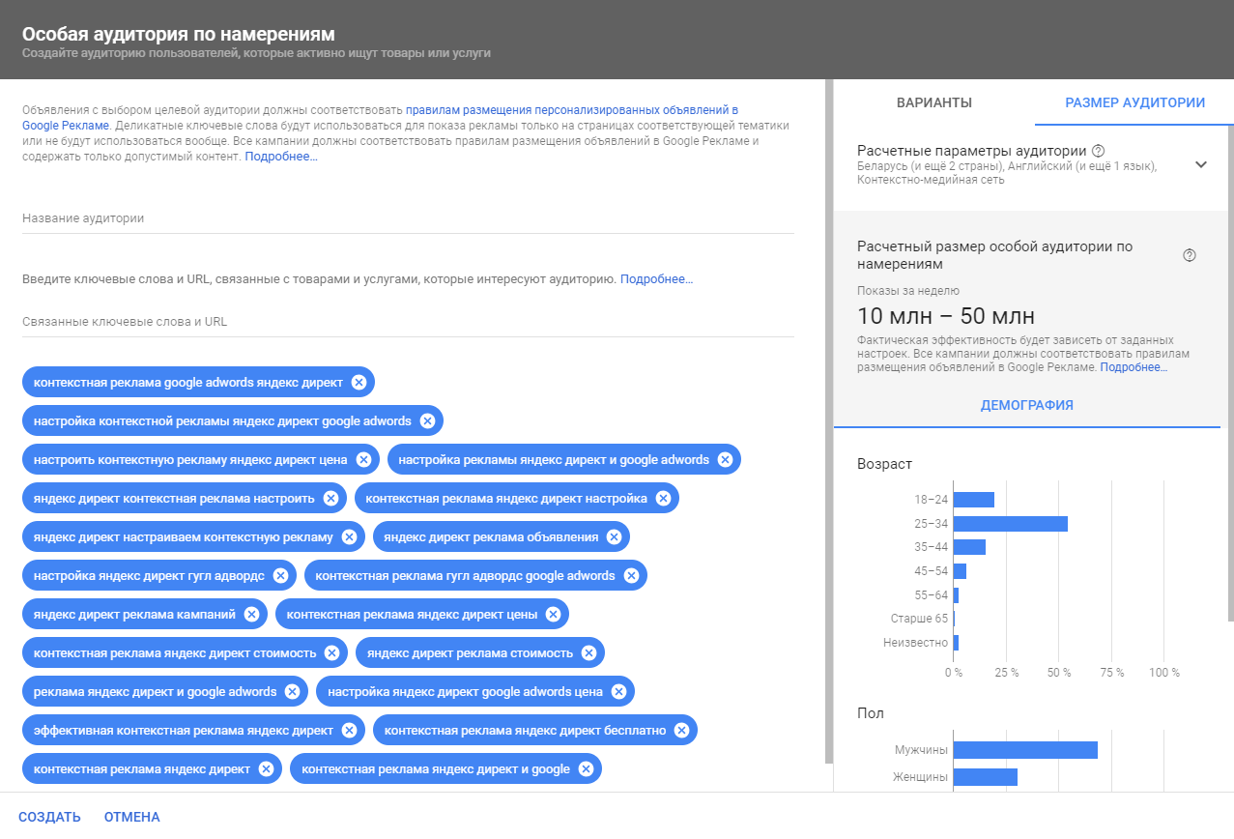Open 'Подробнее…' link after keywords instruction
The width and height of the screenshot is (1234, 839).
(657, 279)
